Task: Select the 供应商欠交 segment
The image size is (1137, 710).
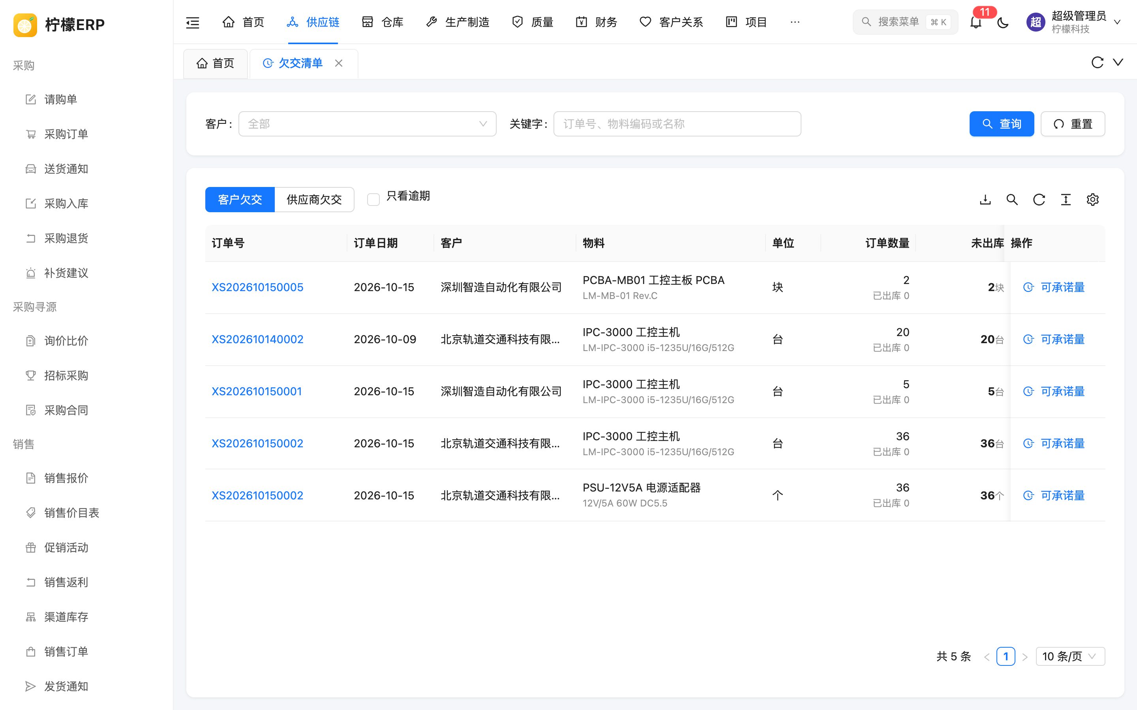Action: (x=314, y=200)
